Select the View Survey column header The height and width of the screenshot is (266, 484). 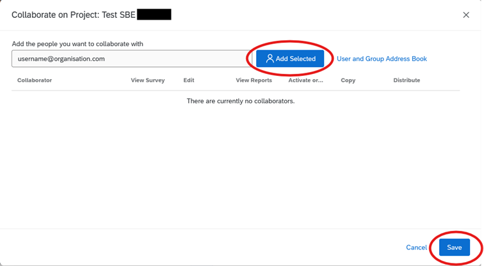[x=147, y=80]
